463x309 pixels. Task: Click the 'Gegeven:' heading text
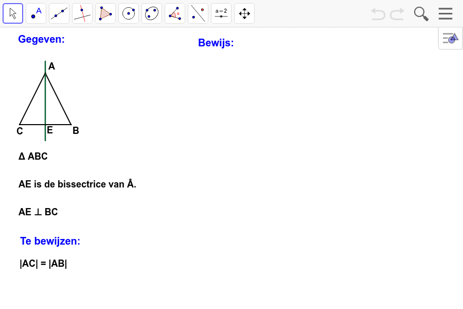click(41, 39)
